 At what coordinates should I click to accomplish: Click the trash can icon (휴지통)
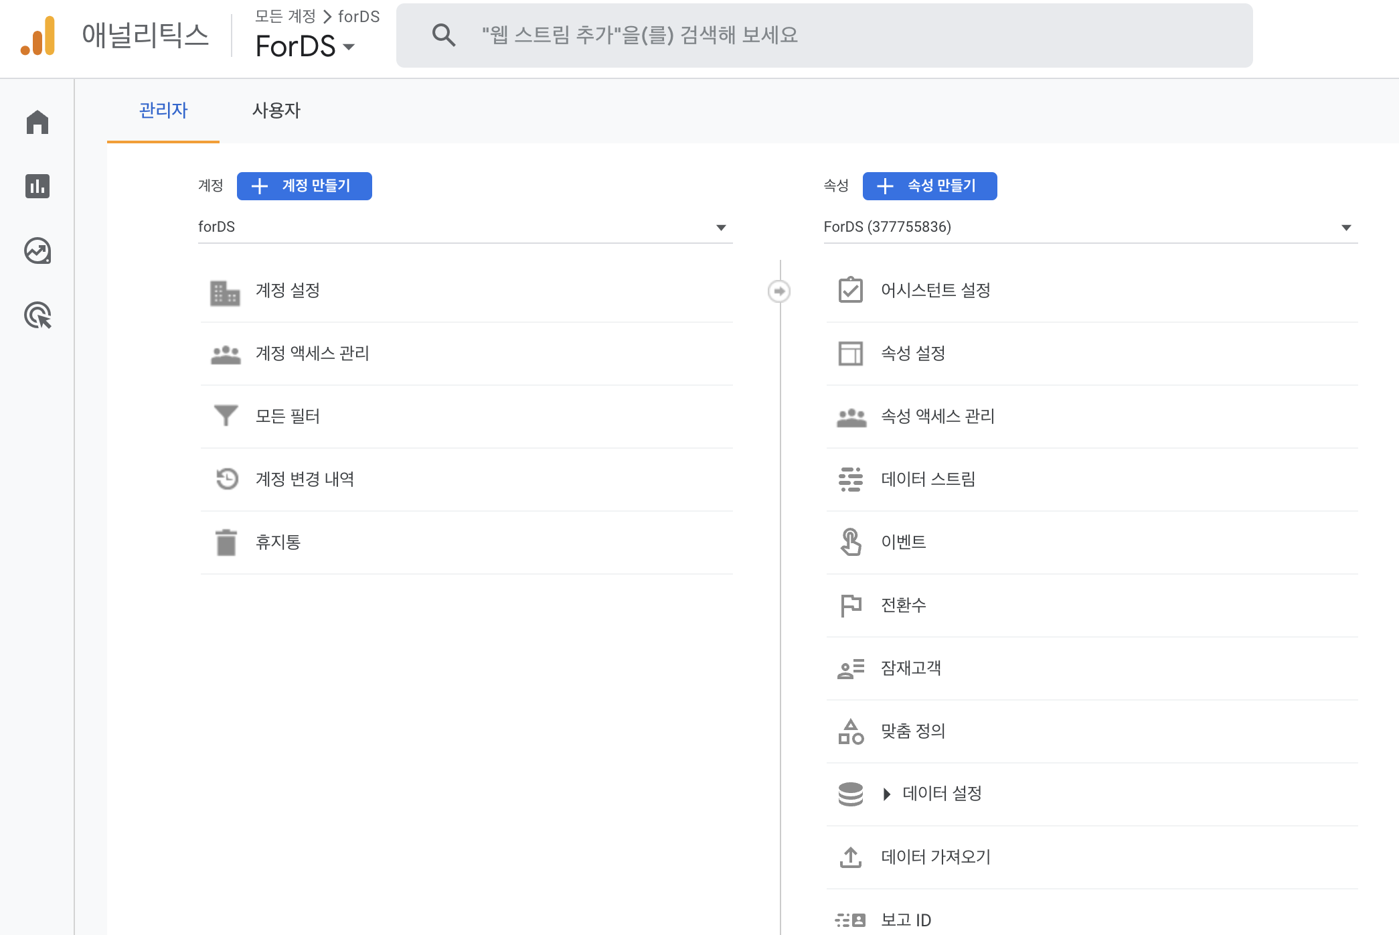[226, 543]
